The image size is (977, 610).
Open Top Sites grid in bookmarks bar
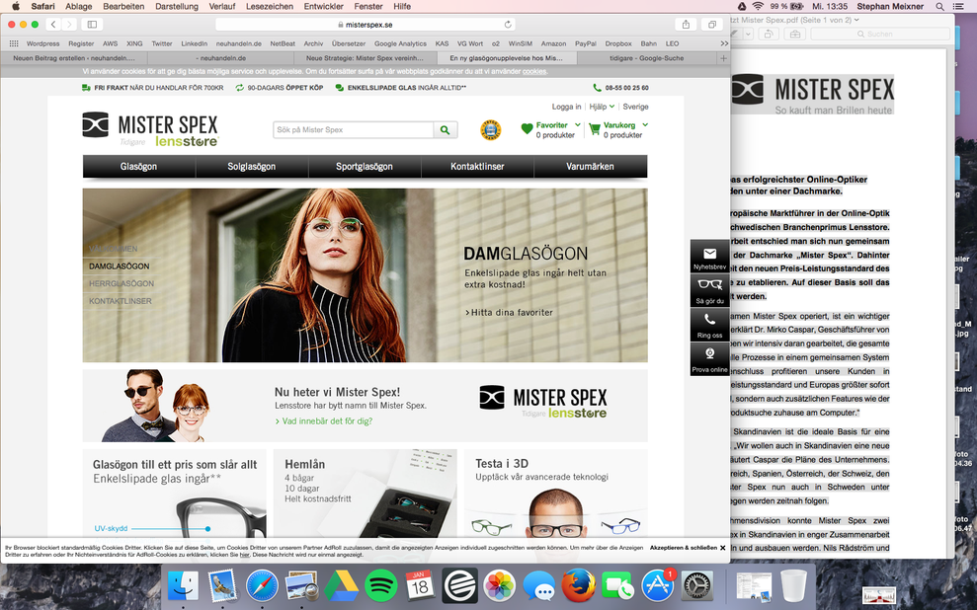pyautogui.click(x=14, y=43)
